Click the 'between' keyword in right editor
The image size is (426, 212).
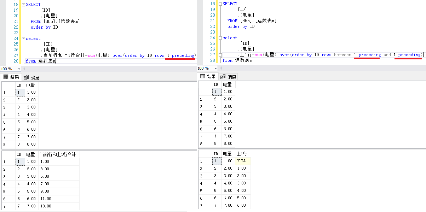[342, 55]
